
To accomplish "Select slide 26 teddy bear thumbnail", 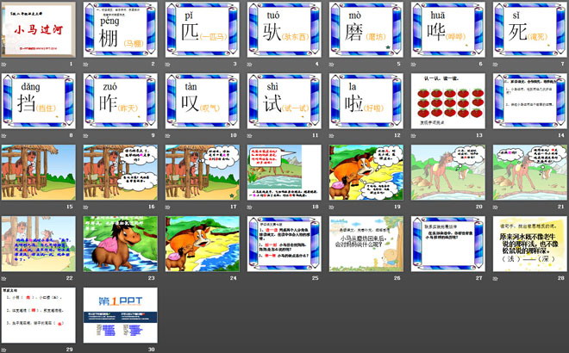I will pos(366,244).
